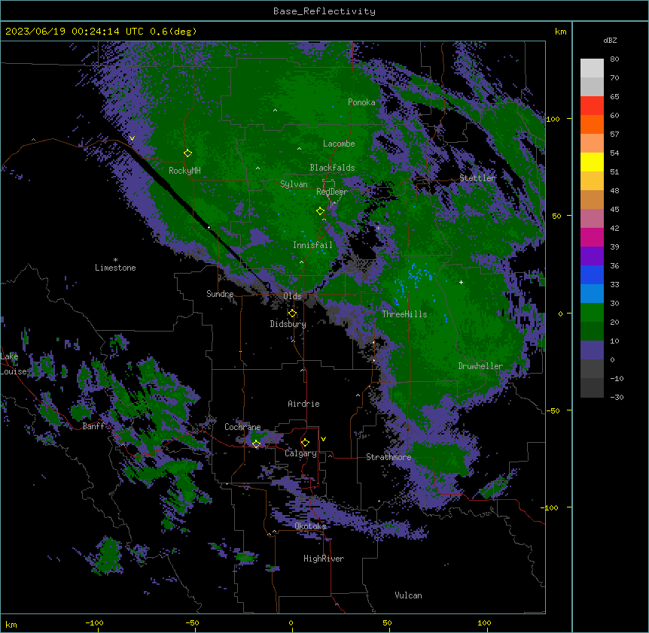The image size is (649, 633).
Task: Click the Ponoka city label
Action: pyautogui.click(x=361, y=102)
